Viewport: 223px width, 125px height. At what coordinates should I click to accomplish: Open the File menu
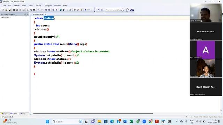point(4,6)
